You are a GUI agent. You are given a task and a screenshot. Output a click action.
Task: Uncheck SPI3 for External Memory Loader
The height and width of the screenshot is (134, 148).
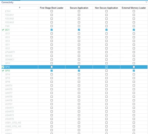click(x=134, y=71)
